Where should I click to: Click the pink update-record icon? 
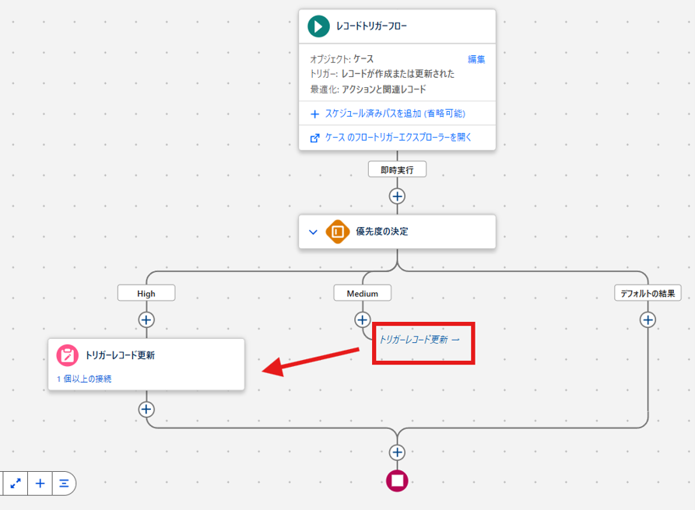[68, 355]
